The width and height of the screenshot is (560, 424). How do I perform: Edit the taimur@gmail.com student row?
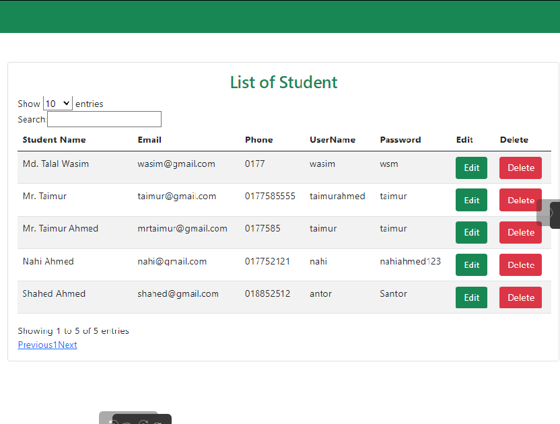coord(471,200)
